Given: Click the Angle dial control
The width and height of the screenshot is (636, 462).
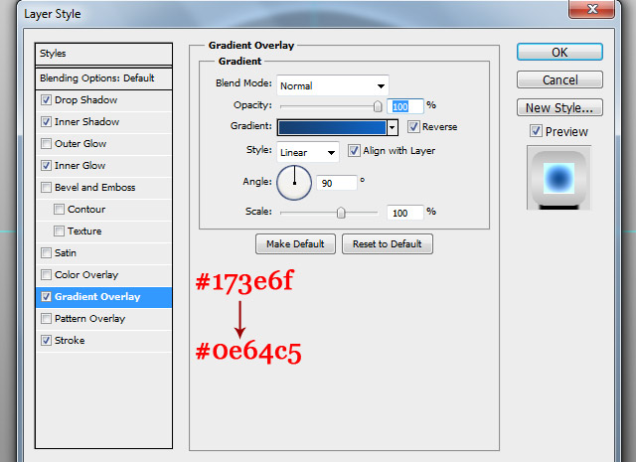Looking at the screenshot, I should [294, 183].
